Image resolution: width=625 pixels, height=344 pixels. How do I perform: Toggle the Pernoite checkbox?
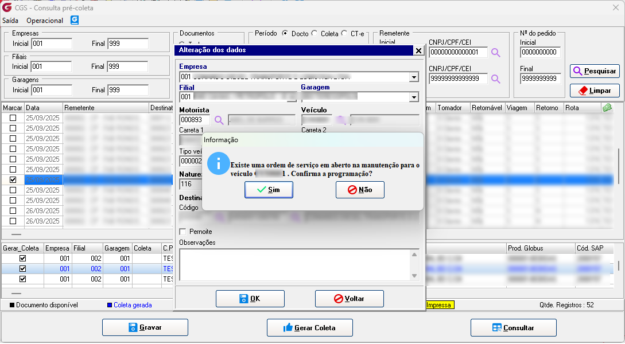(183, 232)
